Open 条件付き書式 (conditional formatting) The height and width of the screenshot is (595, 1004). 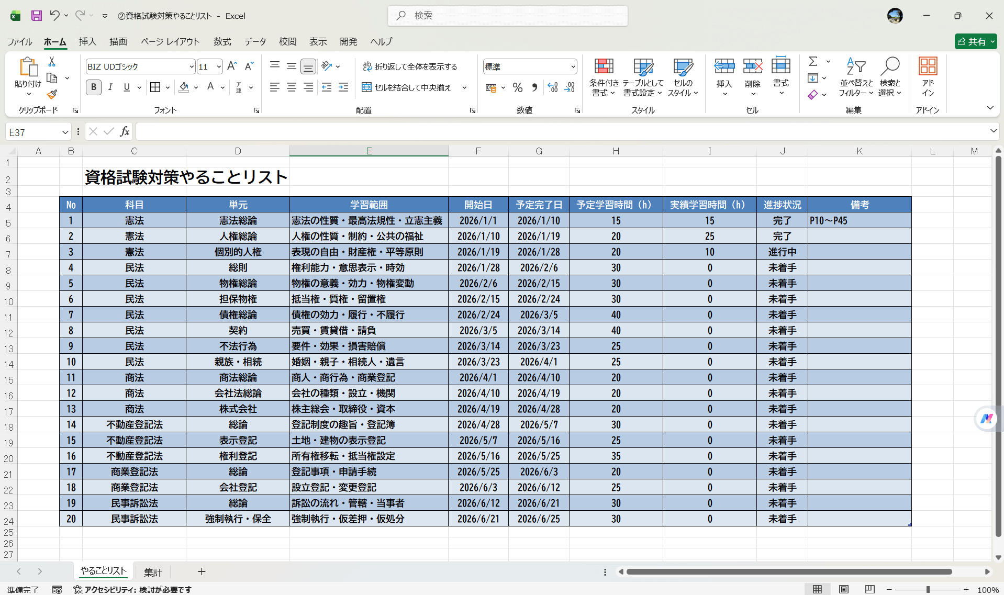pos(603,77)
